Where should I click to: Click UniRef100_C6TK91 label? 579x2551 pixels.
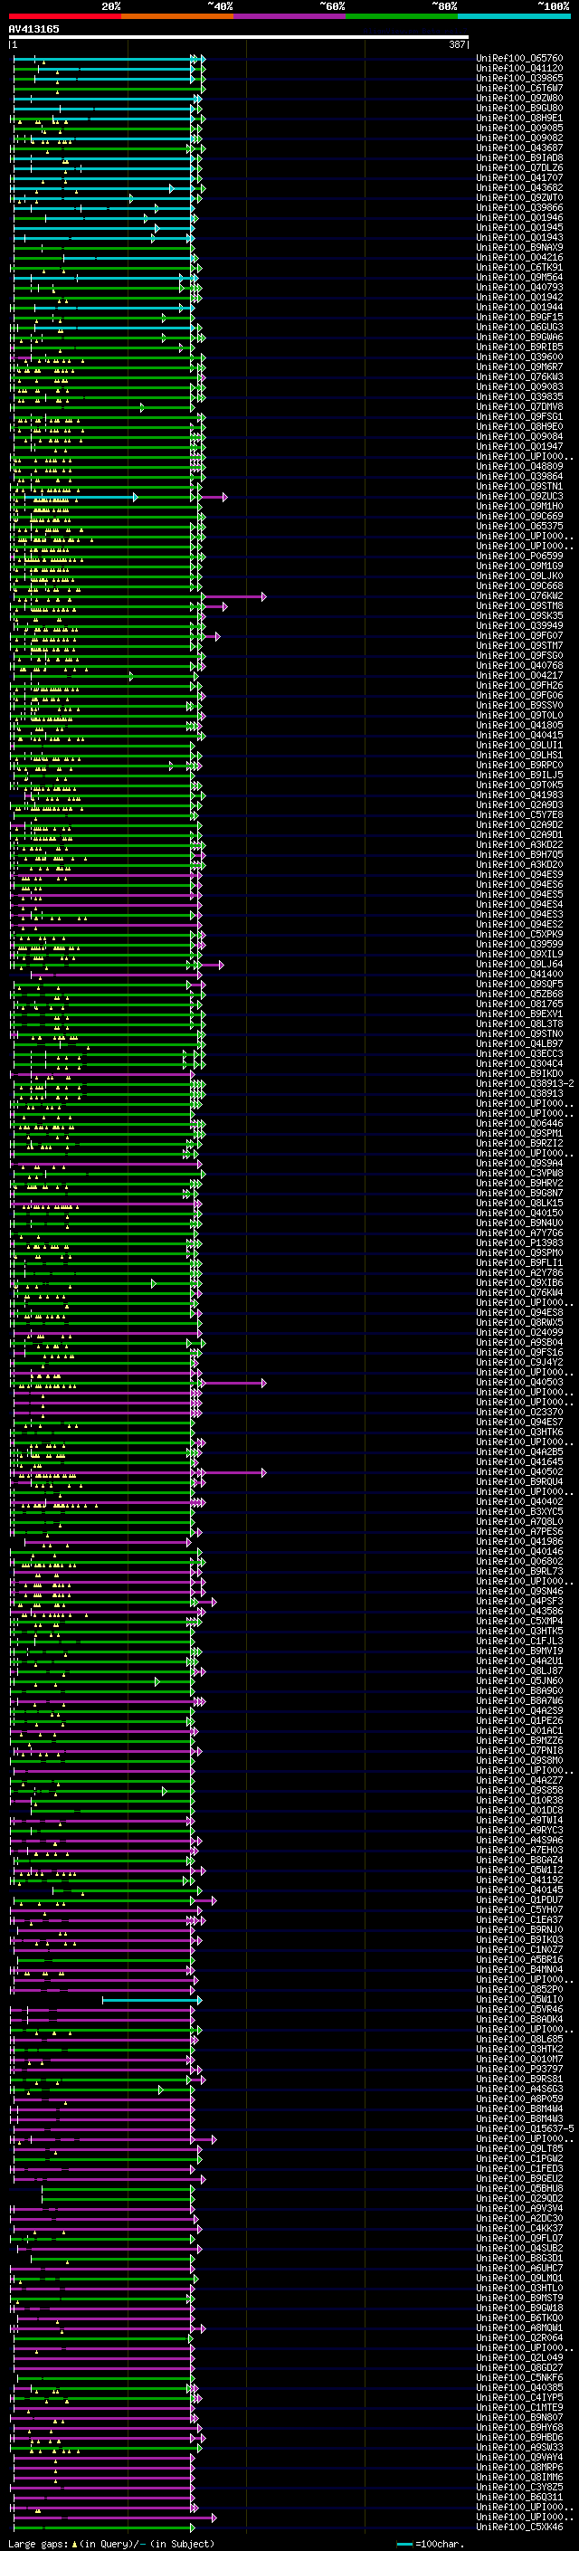pos(519,267)
